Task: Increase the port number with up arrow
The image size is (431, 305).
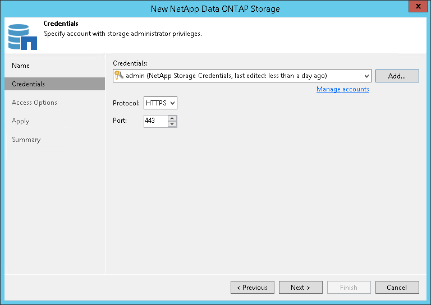Action: [172, 118]
